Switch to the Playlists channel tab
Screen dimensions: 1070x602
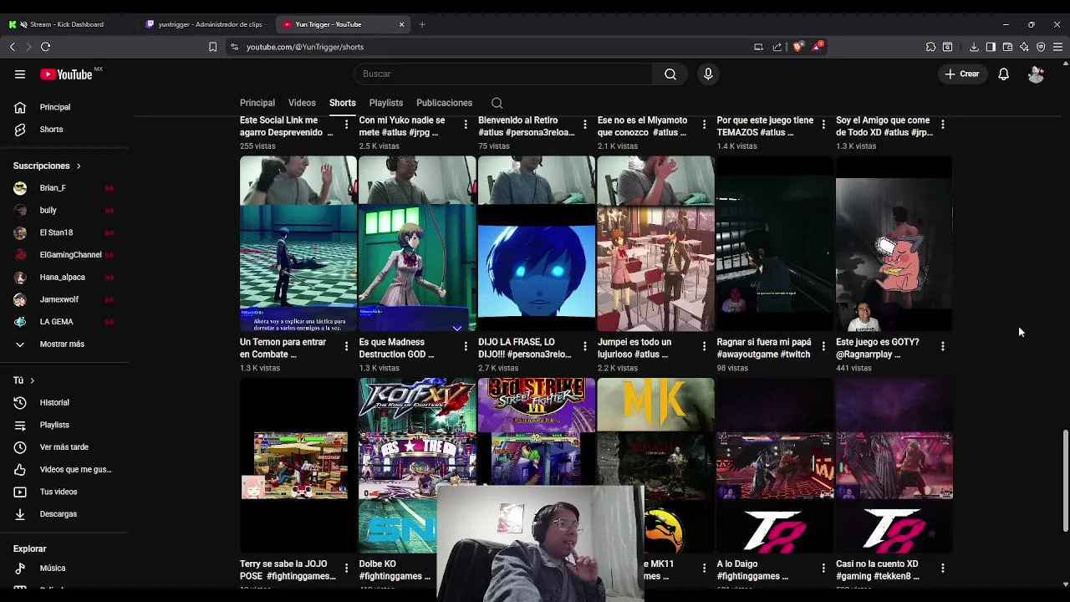(386, 103)
